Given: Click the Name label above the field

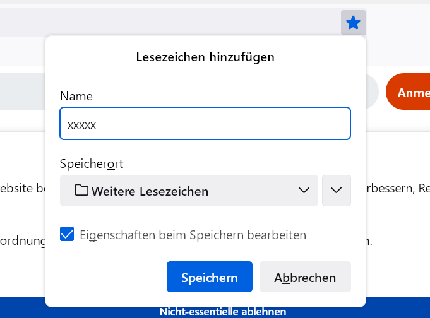Looking at the screenshot, I should (76, 96).
